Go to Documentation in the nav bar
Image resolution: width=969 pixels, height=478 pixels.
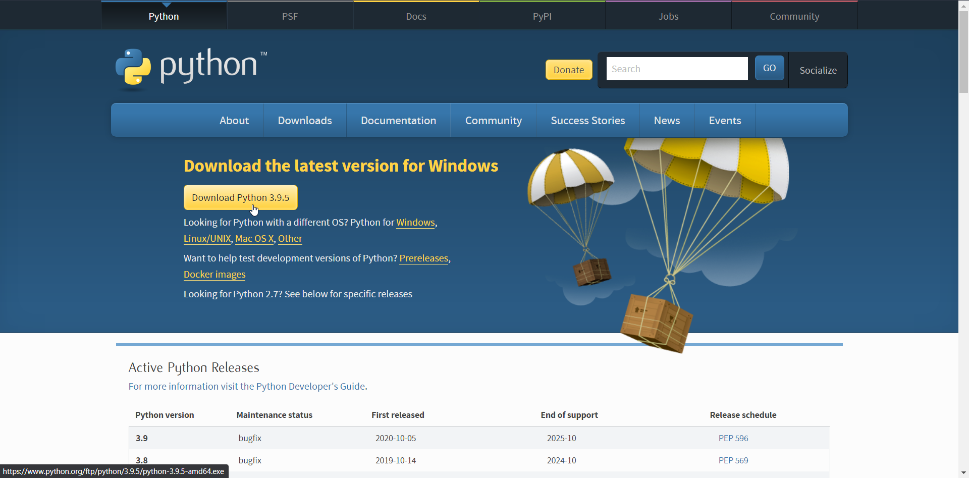[x=399, y=120]
